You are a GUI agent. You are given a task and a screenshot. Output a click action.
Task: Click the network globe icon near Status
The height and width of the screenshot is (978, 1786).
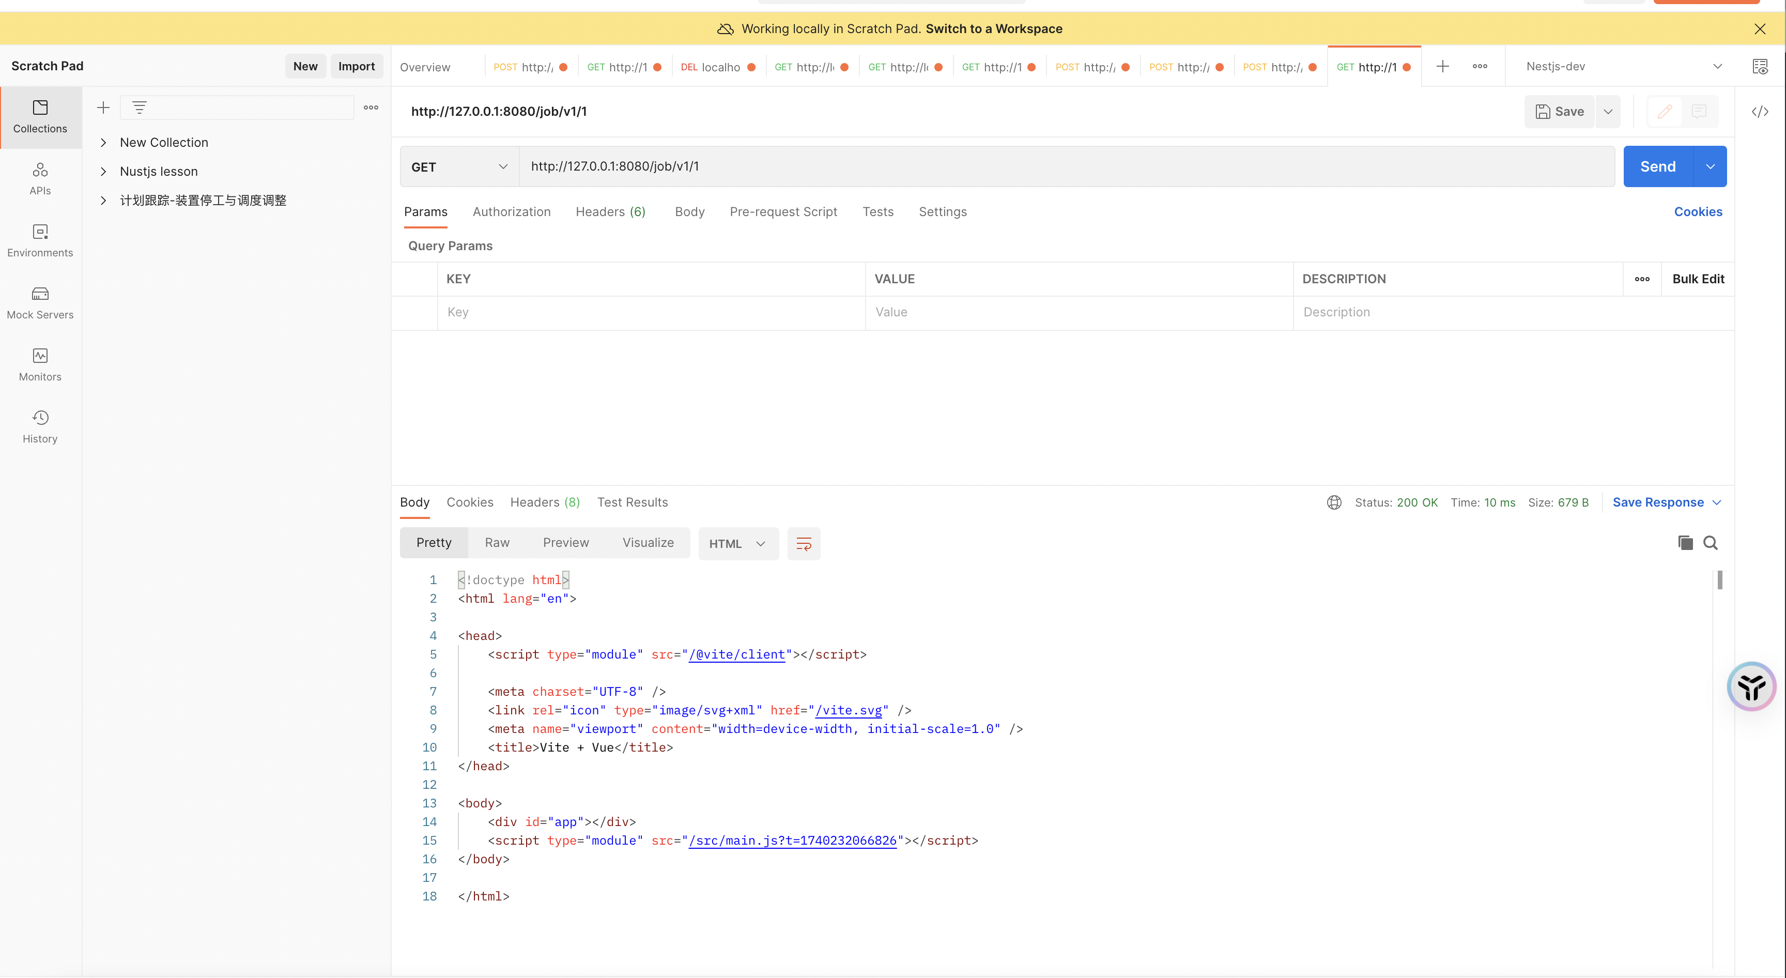click(1334, 503)
